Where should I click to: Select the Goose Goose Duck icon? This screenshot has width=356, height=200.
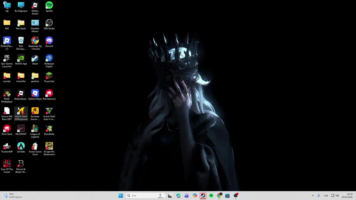tap(35, 149)
